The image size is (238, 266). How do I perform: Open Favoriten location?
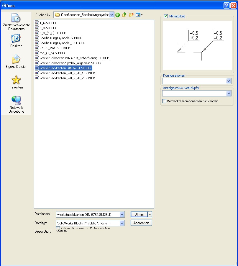(16, 82)
